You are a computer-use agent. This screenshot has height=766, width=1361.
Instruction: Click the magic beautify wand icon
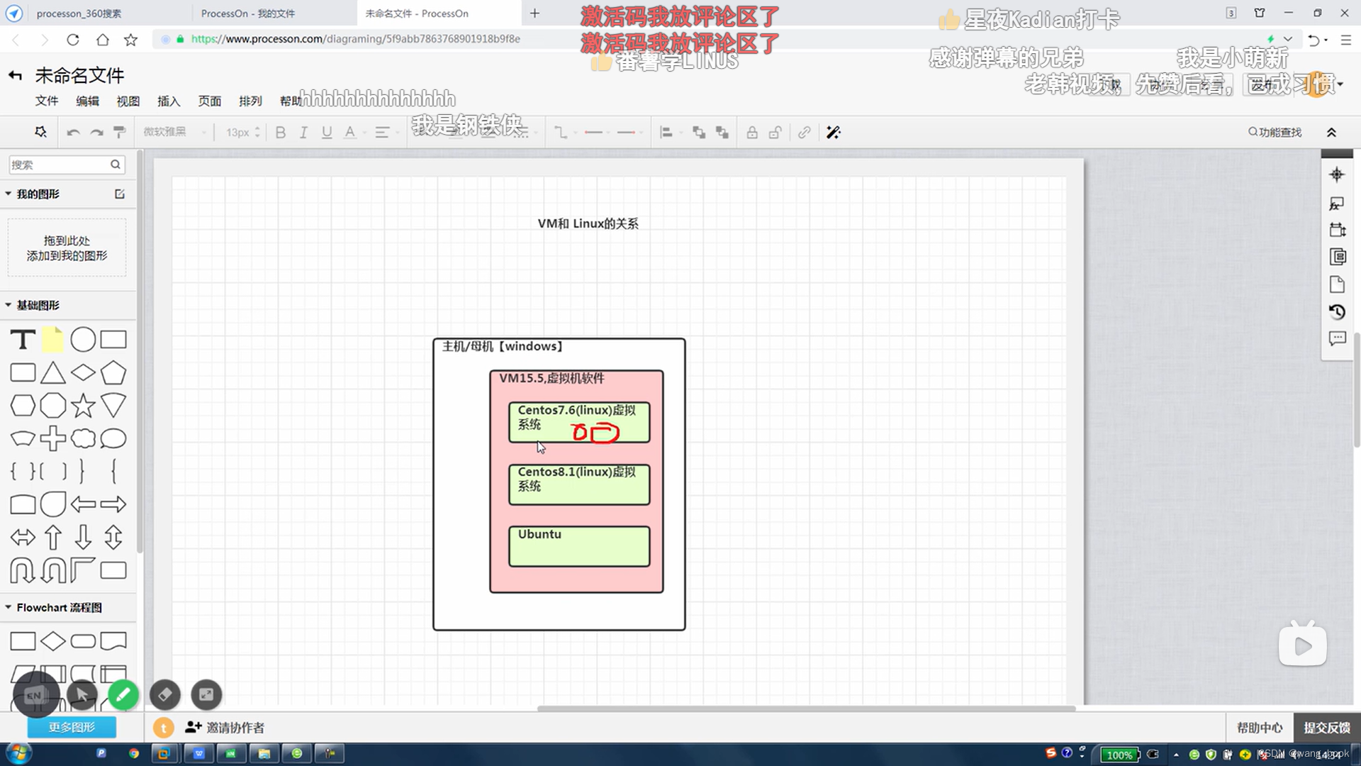[834, 133]
